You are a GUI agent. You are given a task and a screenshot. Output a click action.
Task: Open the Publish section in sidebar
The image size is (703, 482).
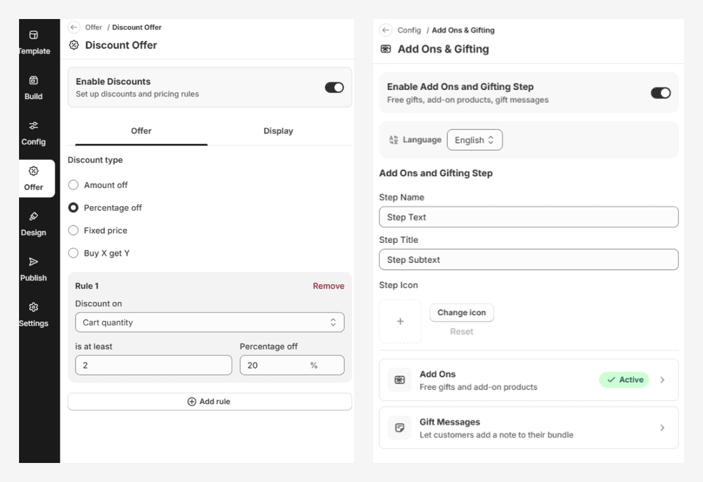click(x=34, y=269)
